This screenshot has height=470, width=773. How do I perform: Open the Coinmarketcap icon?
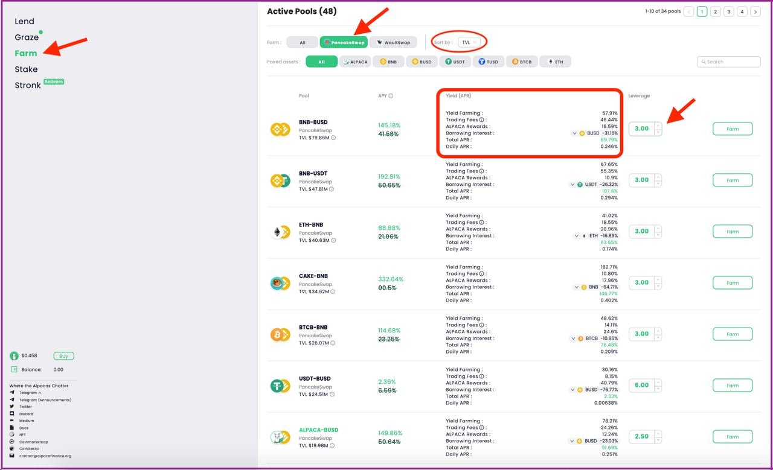click(12, 442)
